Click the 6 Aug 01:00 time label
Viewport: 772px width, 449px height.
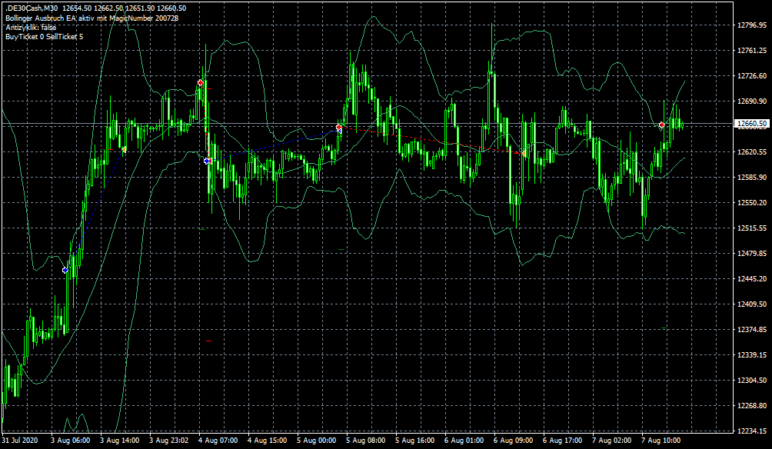coord(464,440)
